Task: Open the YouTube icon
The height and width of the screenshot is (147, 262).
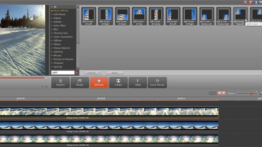Action: pos(246,2)
